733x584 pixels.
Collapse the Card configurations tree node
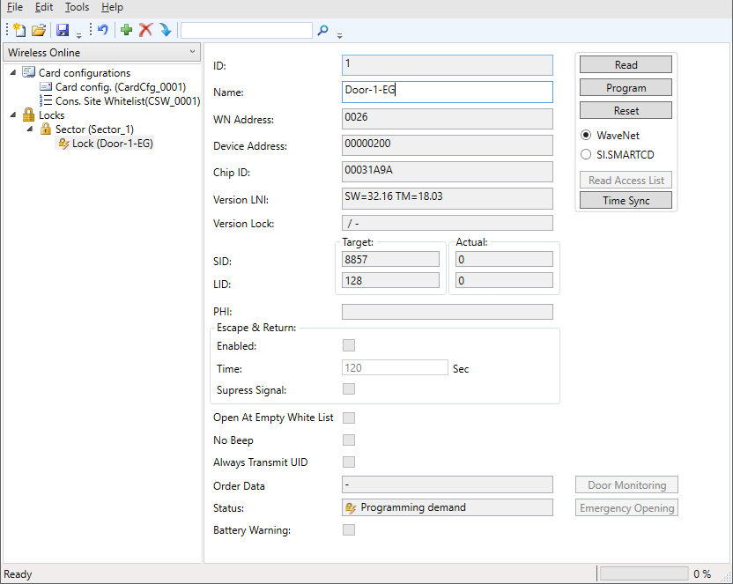pos(13,73)
